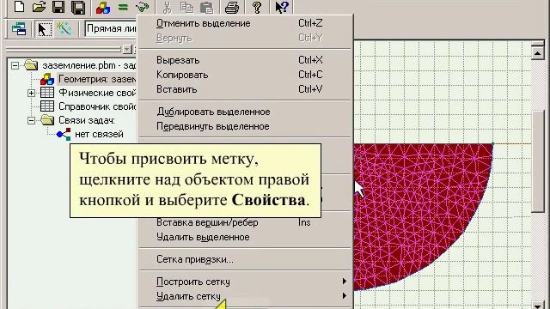Image resolution: width=550 pixels, height=309 pixels.
Task: Click the green equals solve icon
Action: pos(123,7)
